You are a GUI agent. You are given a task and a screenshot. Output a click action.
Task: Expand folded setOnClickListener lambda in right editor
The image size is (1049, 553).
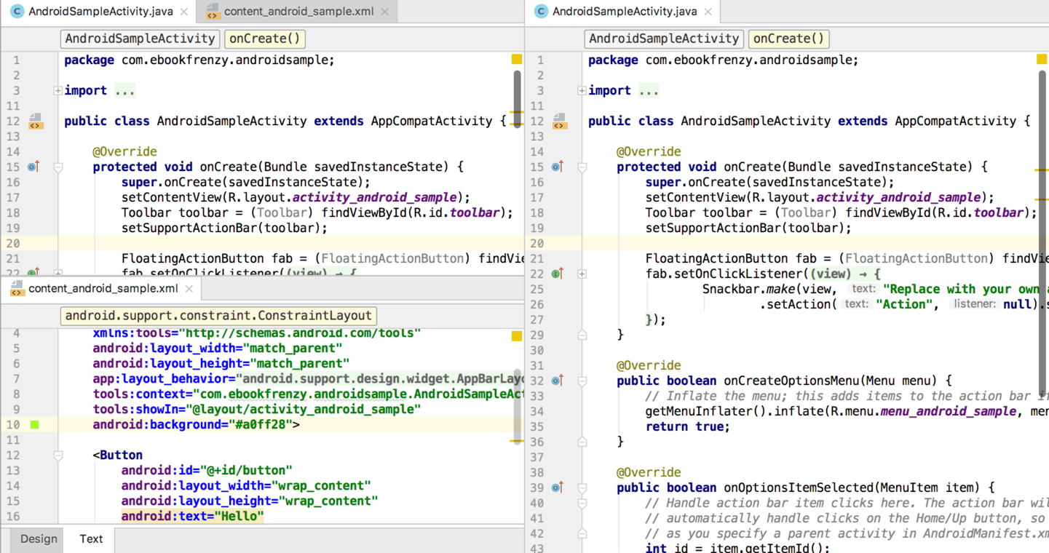(x=582, y=274)
